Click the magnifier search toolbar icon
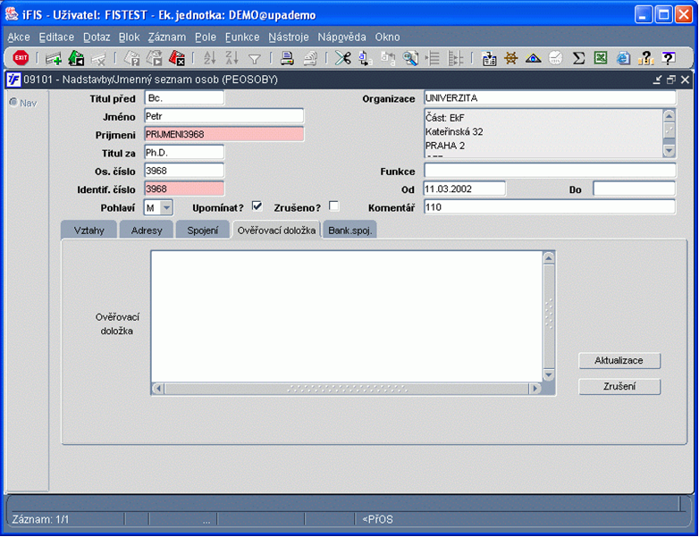Image resolution: width=699 pixels, height=537 pixels. (x=410, y=58)
